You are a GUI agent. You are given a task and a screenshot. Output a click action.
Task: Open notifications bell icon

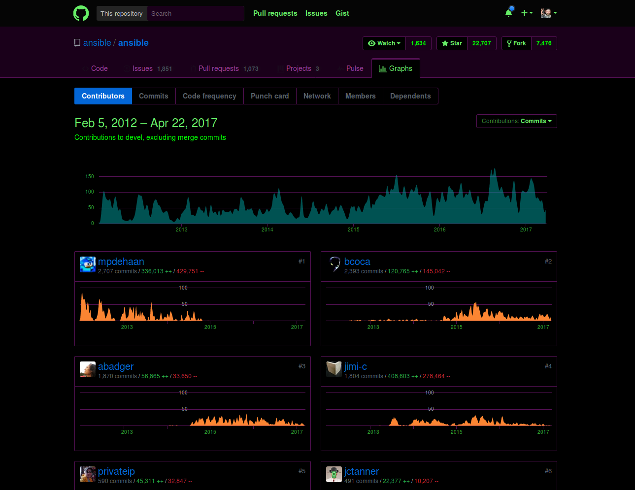click(509, 13)
